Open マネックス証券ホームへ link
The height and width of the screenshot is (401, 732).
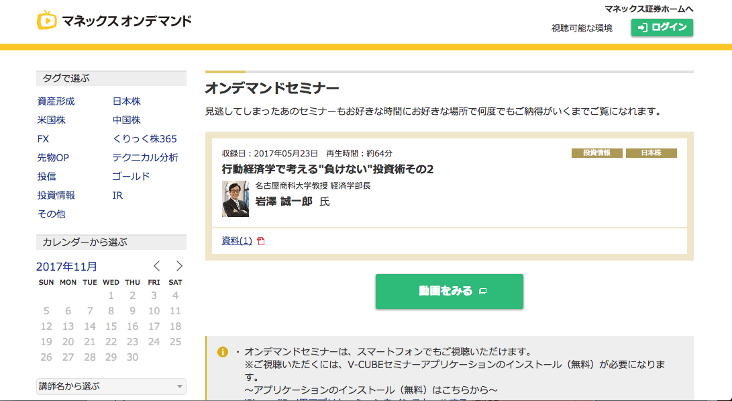(x=648, y=9)
